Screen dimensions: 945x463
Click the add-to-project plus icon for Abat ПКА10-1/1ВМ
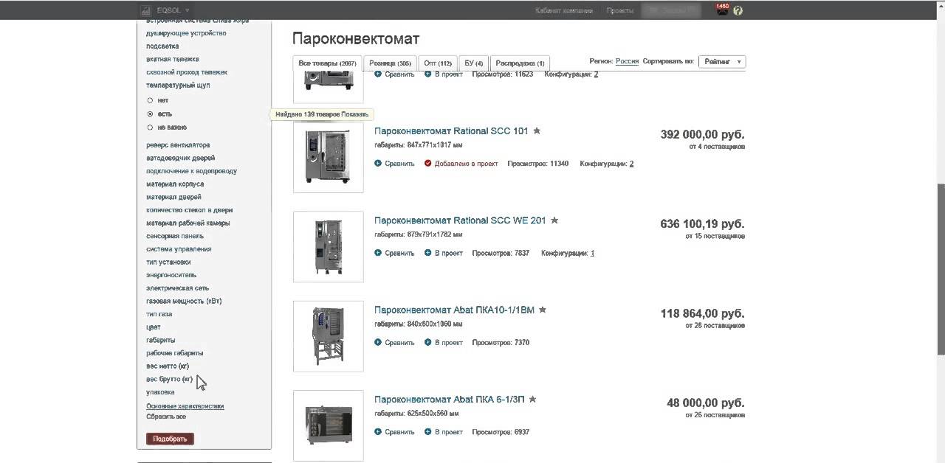(428, 342)
